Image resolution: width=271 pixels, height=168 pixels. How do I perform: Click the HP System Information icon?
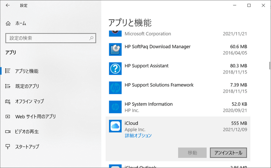115,107
